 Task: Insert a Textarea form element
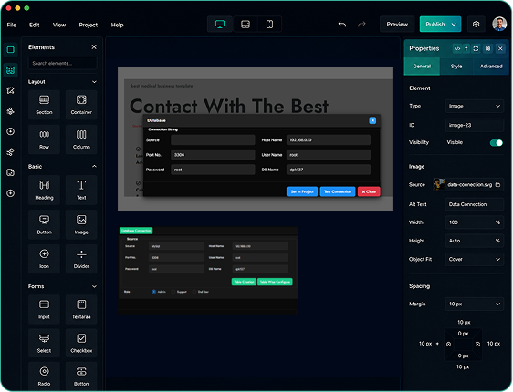pos(81,309)
